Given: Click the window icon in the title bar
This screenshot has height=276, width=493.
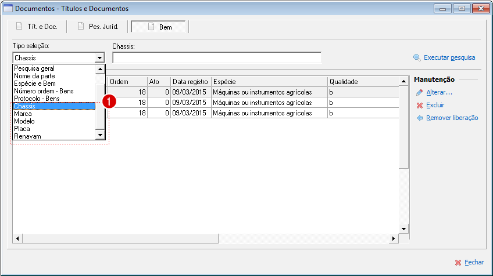Looking at the screenshot, I should pos(8,9).
